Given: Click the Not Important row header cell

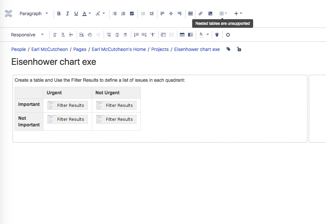Looking at the screenshot, I should coord(29,121).
